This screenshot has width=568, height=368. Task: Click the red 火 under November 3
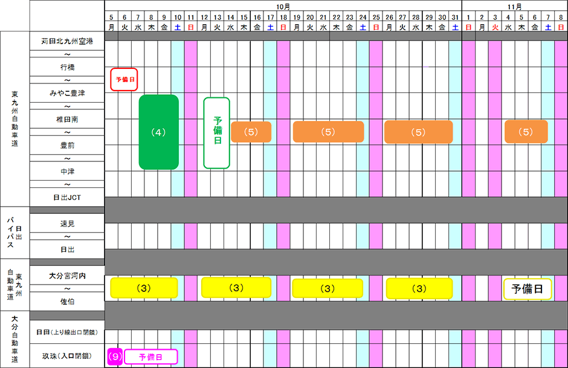click(x=495, y=27)
